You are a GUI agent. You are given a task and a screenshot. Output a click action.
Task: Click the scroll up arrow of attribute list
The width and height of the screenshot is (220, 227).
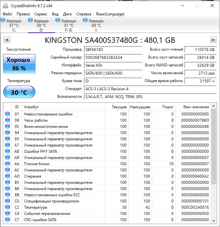point(214,106)
